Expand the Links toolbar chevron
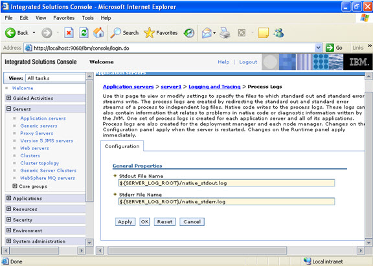Image resolution: width=373 pixels, height=266 pixels. [x=369, y=46]
